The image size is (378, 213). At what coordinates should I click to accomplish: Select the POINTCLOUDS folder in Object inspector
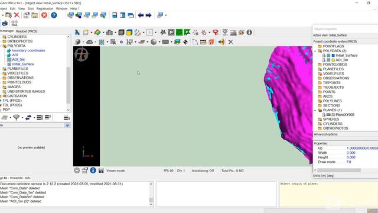(x=335, y=64)
